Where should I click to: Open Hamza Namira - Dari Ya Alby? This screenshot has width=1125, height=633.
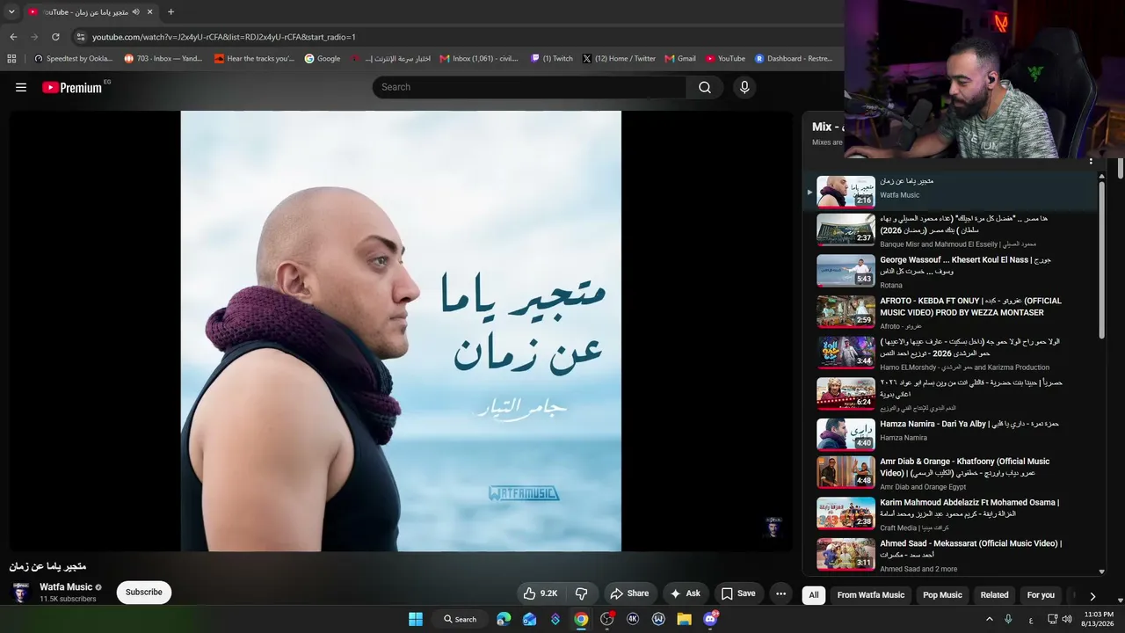[x=969, y=424]
